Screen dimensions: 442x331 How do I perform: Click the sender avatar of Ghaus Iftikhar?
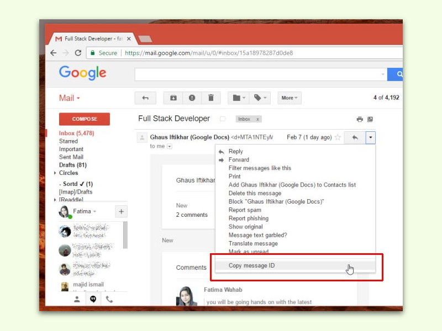[x=142, y=137]
